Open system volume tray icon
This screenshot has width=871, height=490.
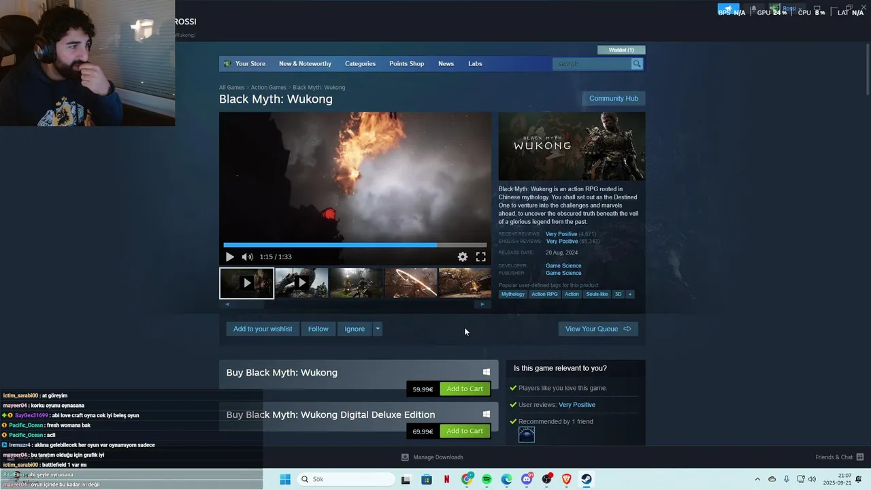pyautogui.click(x=812, y=479)
